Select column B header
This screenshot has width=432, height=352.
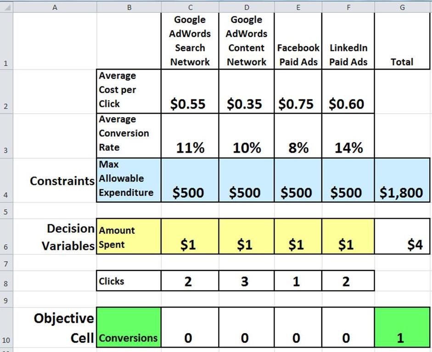point(129,7)
